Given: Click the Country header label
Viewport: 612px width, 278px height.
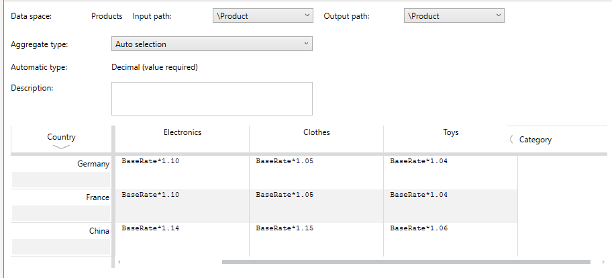Looking at the screenshot, I should click(x=61, y=137).
